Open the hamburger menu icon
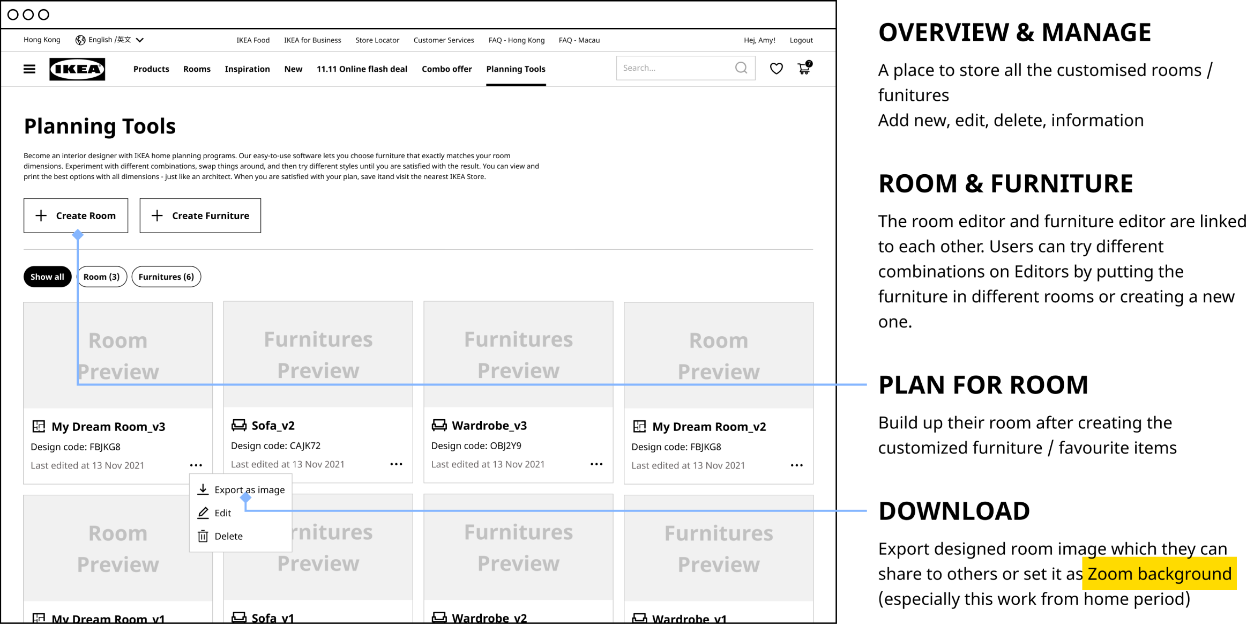 (x=29, y=69)
